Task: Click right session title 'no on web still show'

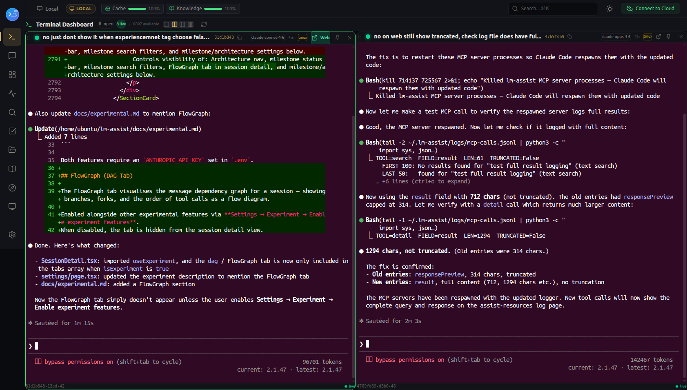Action: 458,36
